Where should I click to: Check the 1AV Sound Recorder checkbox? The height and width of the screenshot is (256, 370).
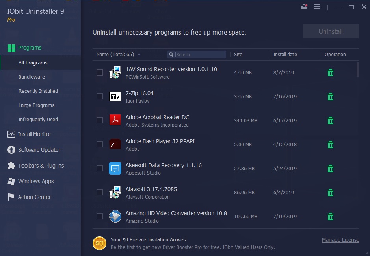pyautogui.click(x=100, y=72)
